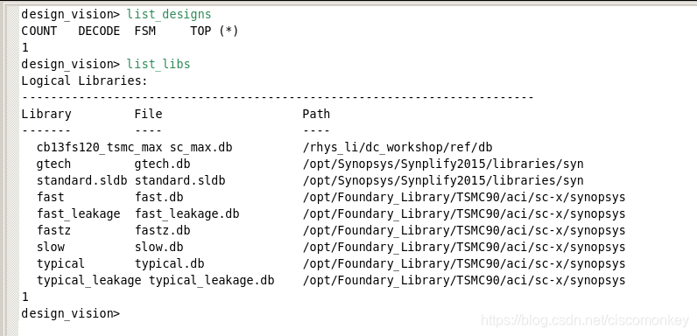Click the TSMC90 path on slow.db row
697x336 pixels.
point(464,247)
